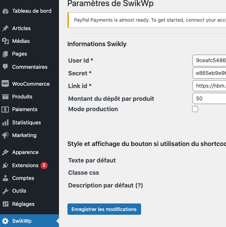Image resolution: width=226 pixels, height=227 pixels.
Task: Enable the Mode production checkbox
Action: point(195,109)
